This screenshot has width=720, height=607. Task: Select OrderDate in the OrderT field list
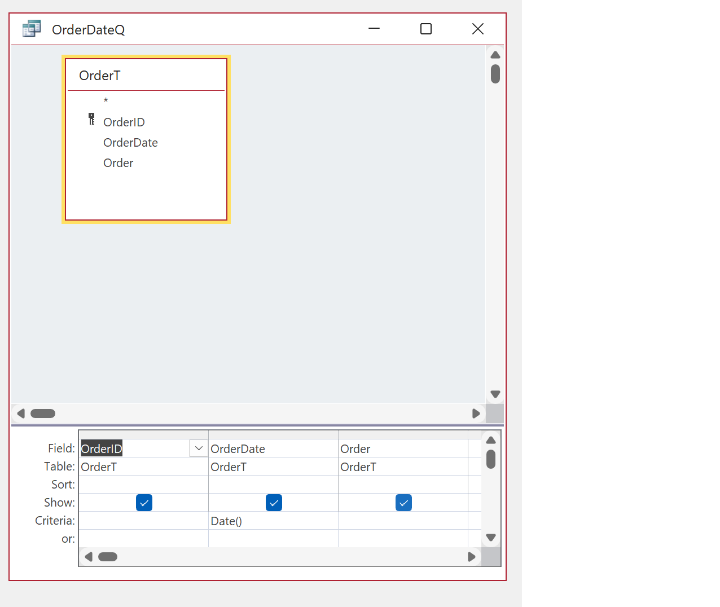130,142
